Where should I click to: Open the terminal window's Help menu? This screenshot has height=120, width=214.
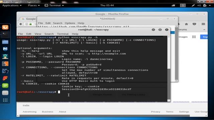[x=75, y=34]
